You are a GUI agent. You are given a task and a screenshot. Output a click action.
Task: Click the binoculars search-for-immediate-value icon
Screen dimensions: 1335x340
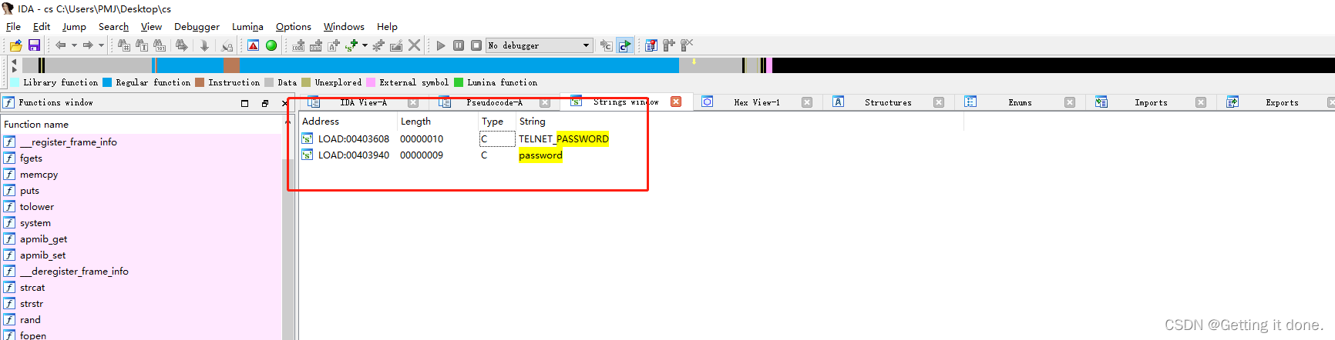(124, 45)
